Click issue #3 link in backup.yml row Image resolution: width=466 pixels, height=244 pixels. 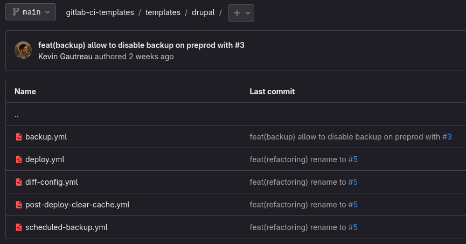tap(447, 137)
